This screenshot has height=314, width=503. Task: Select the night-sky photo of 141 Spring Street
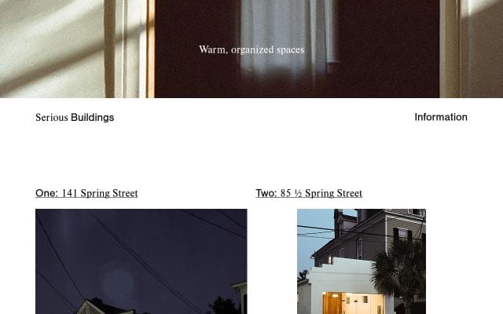[x=141, y=261]
